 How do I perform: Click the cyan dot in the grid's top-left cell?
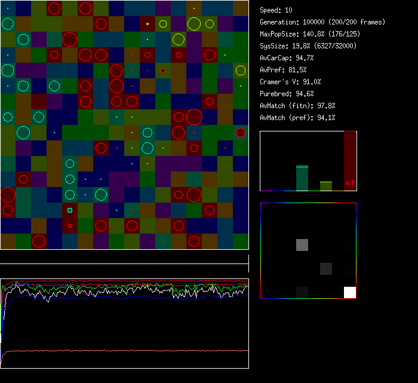(8, 8)
